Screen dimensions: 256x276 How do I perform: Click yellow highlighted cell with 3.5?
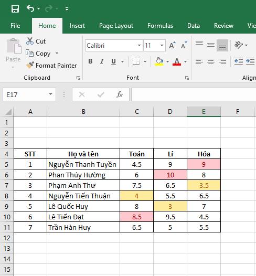pos(204,185)
